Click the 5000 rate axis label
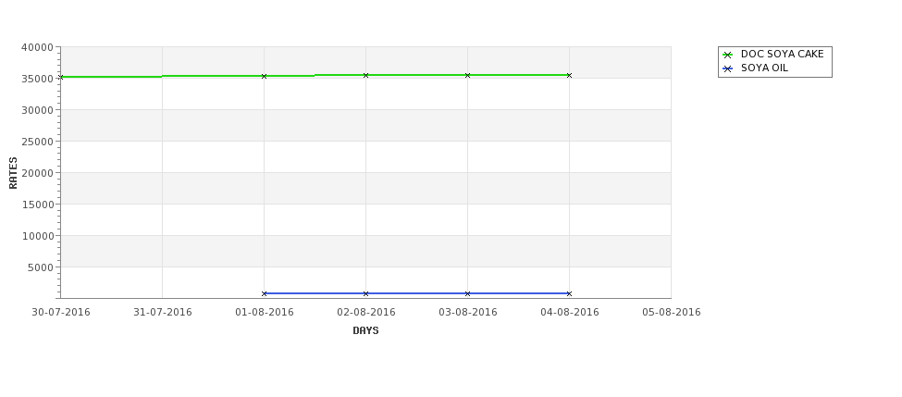Viewport: 902px width, 397px height. click(x=40, y=267)
